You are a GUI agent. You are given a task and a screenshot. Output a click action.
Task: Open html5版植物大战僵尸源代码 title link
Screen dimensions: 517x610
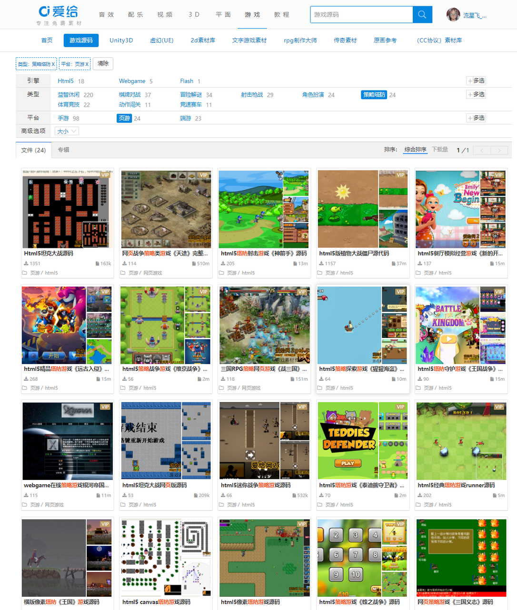point(354,254)
